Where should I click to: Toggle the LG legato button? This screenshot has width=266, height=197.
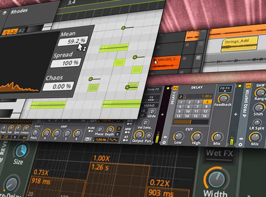click(143, 111)
